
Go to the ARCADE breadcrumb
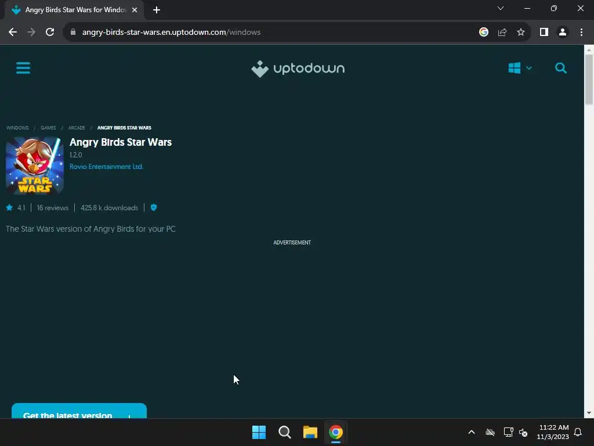coord(77,128)
